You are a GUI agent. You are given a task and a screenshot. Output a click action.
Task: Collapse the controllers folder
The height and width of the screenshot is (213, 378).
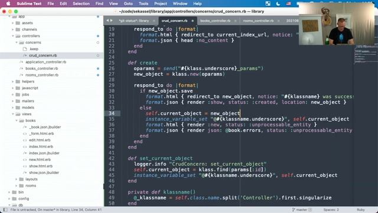13,36
